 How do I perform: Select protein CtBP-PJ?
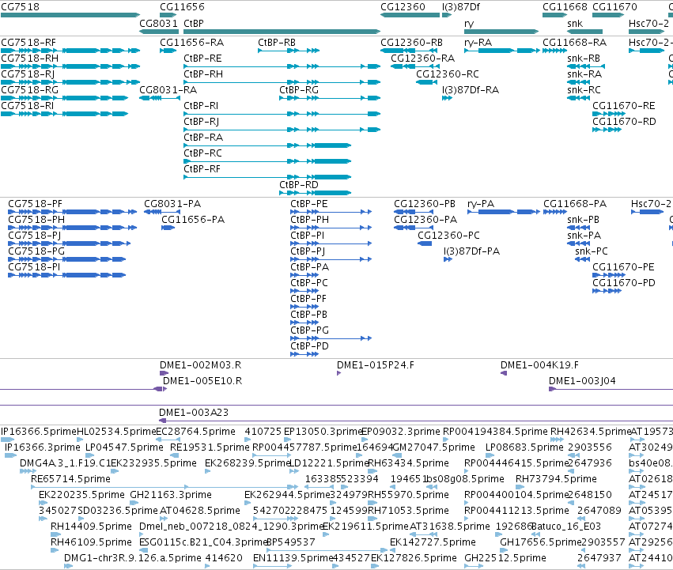331,259
